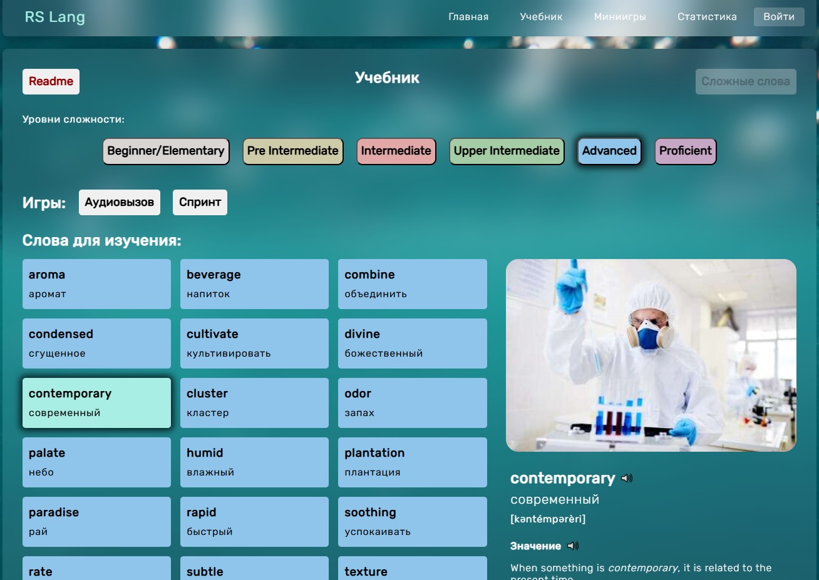Play the audio for Значение section

(572, 546)
